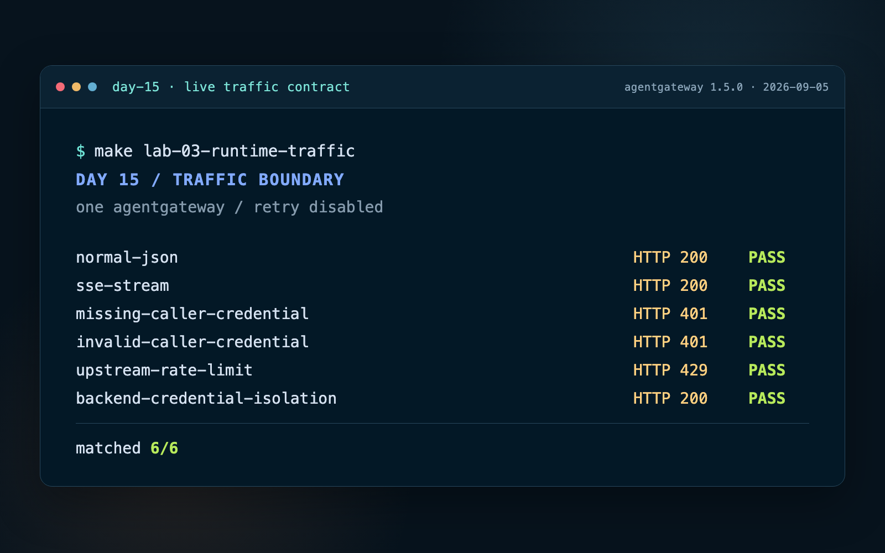The width and height of the screenshot is (885, 553).
Task: Click the 'upstream-rate-limit' test name
Action: (x=164, y=371)
